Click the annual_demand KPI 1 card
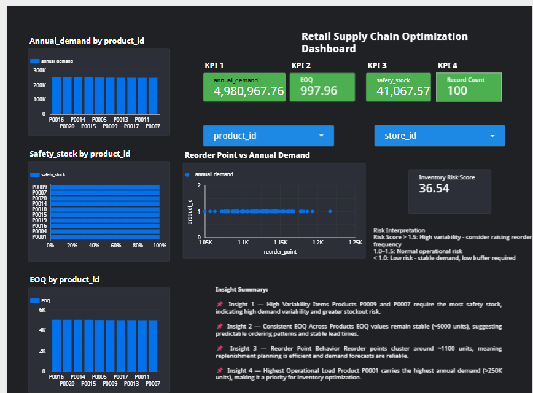 244,87
